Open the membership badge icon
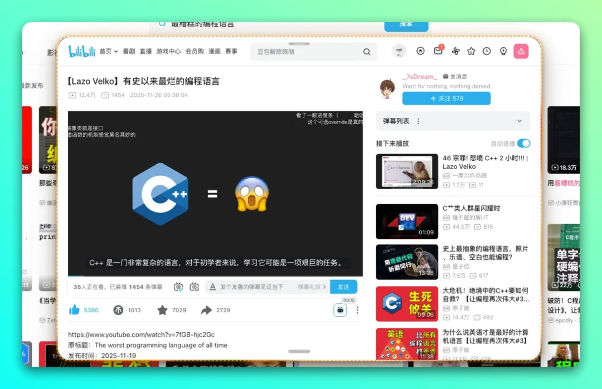This screenshot has width=602, height=389. pos(420,51)
